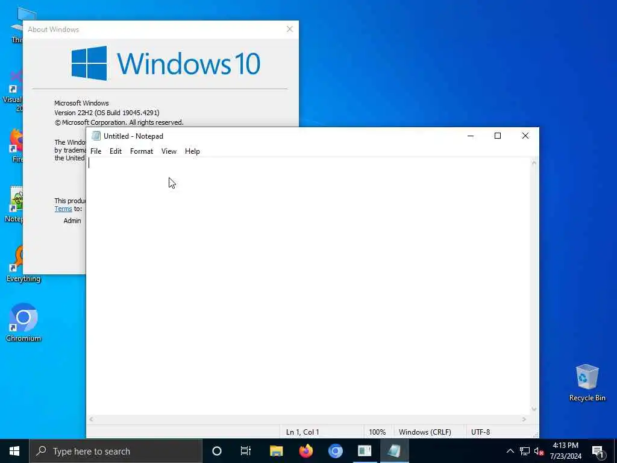Click the Admin user name text
This screenshot has width=617, height=463.
click(x=72, y=221)
